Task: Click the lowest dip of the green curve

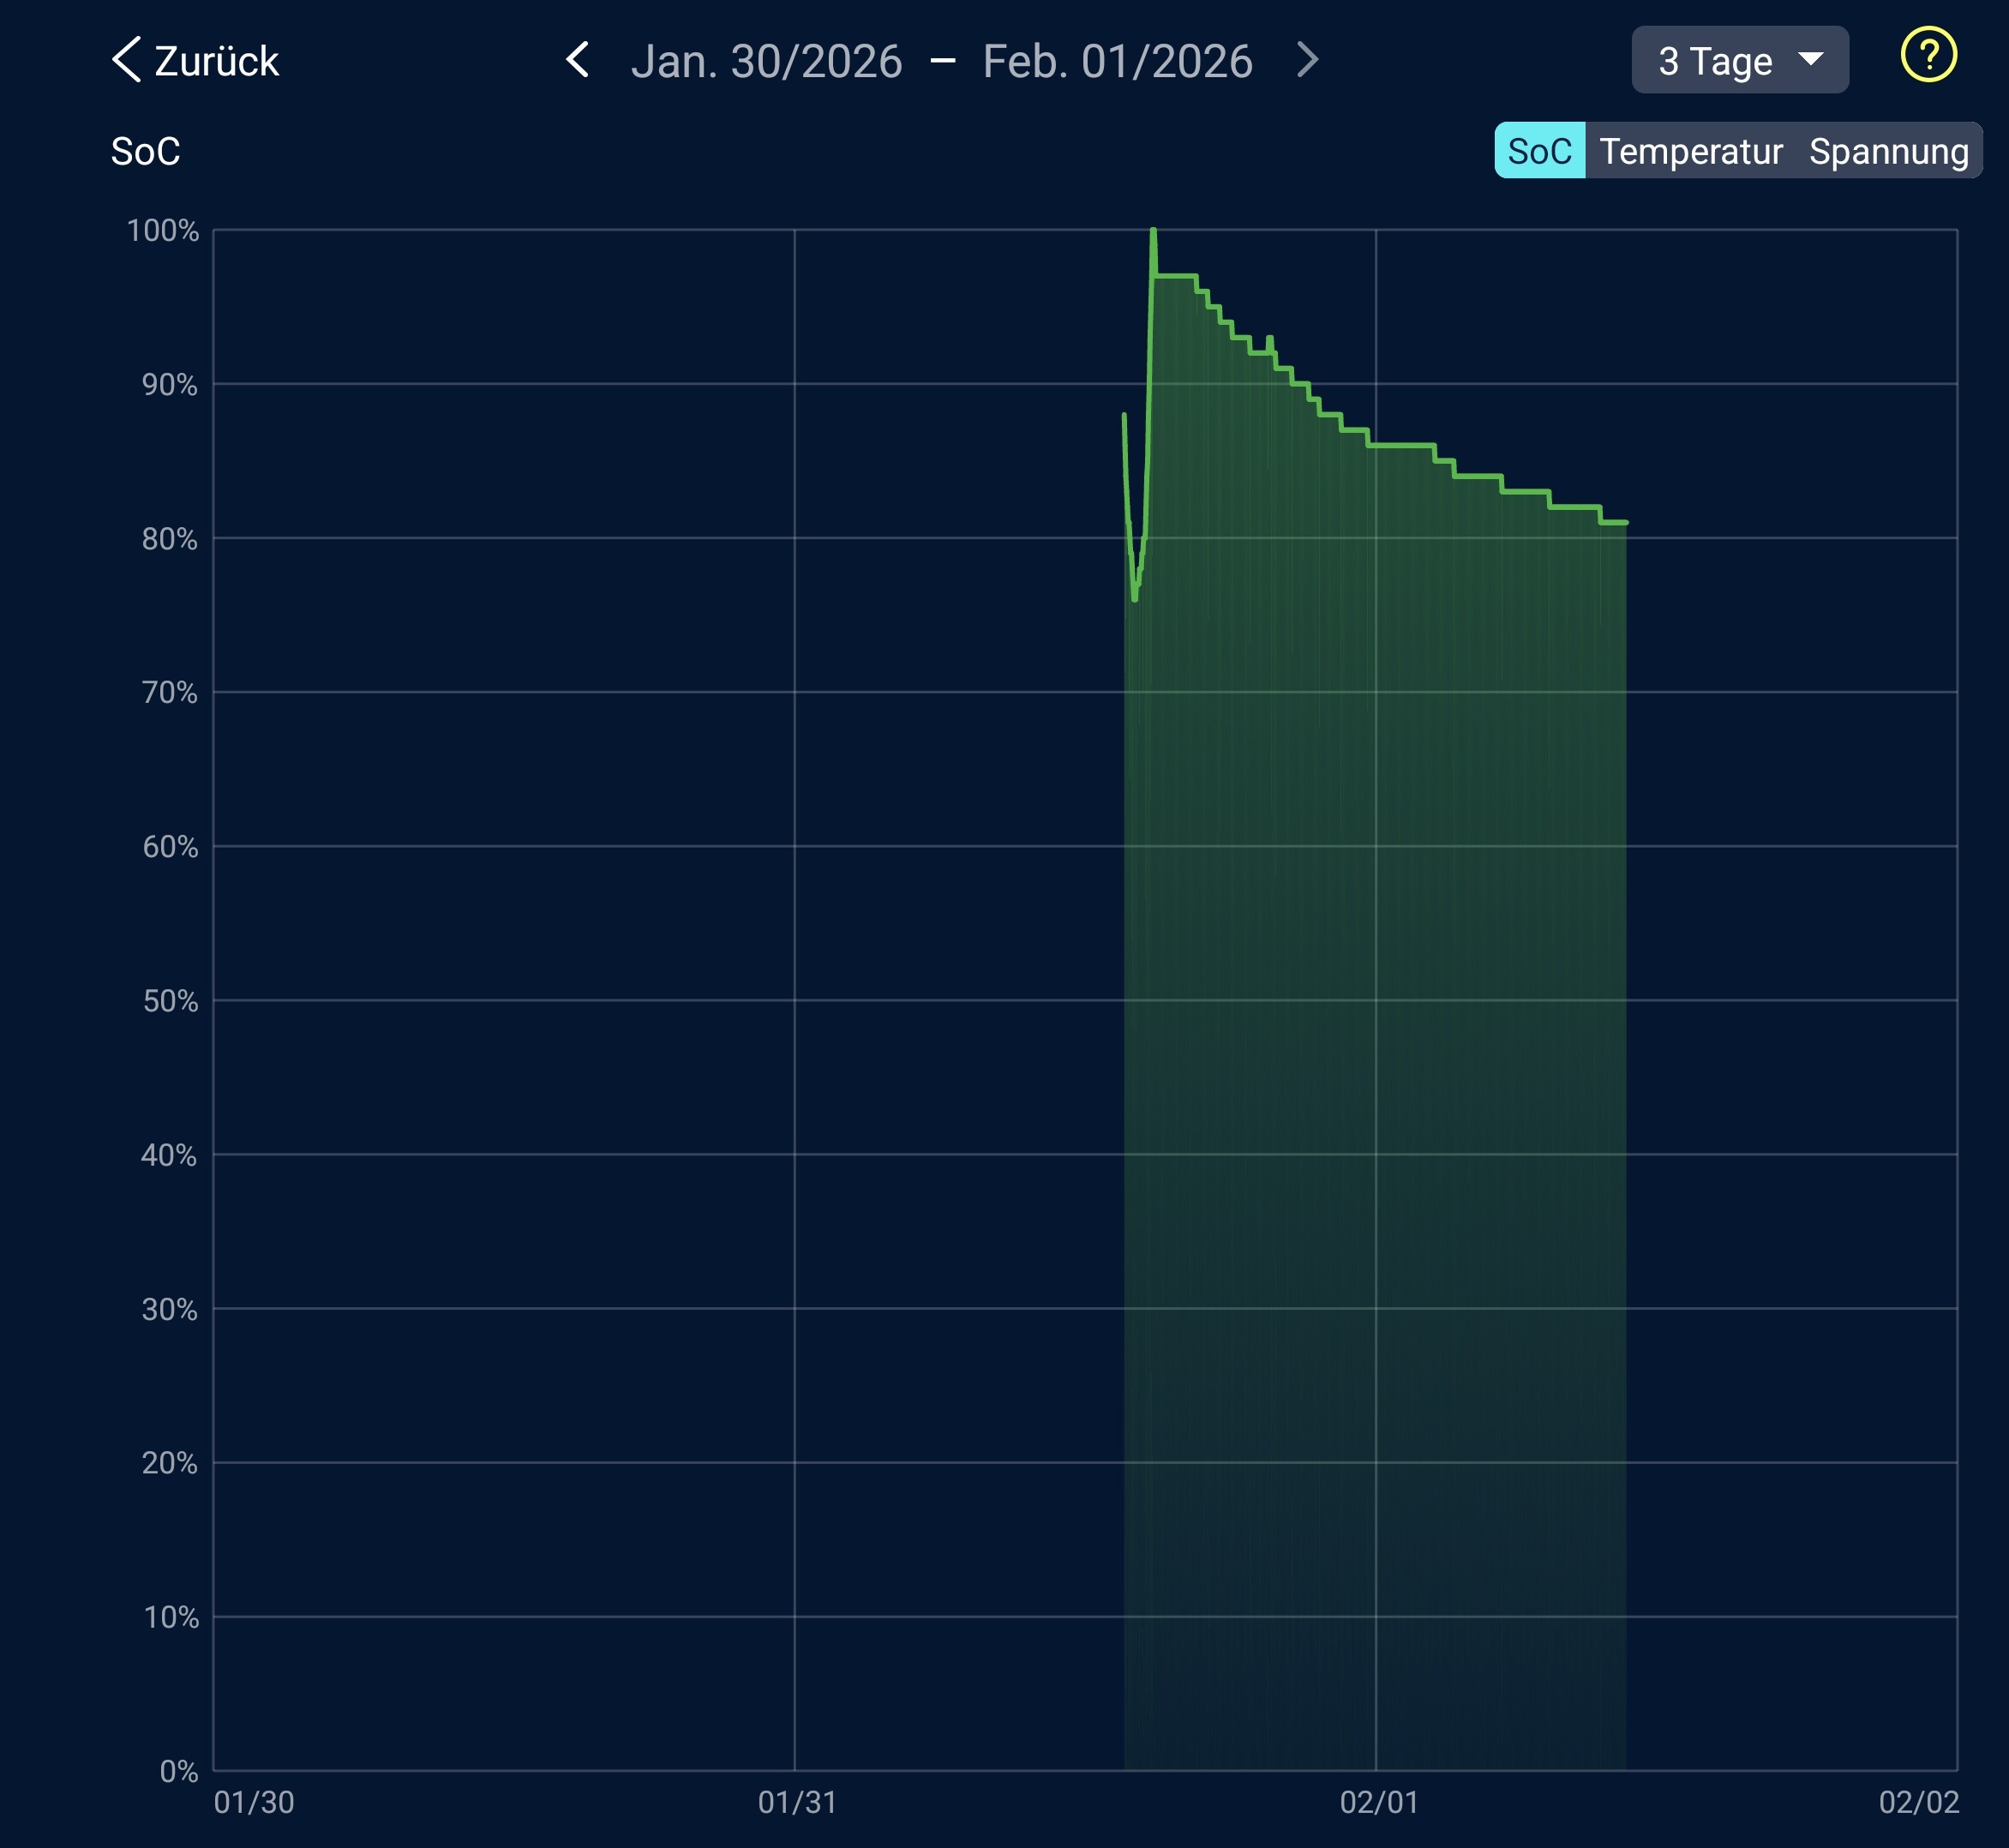Action: pos(1134,598)
